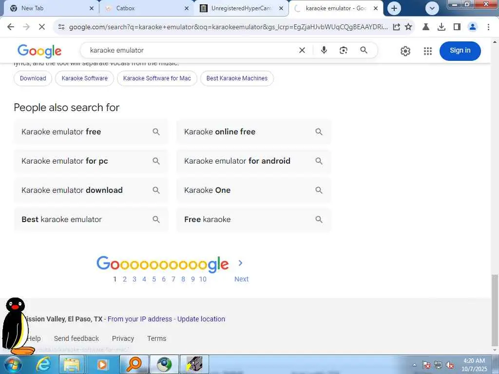The height and width of the screenshot is (374, 499).
Task: Select Karaoke Software for Mac chip
Action: pyautogui.click(x=157, y=78)
